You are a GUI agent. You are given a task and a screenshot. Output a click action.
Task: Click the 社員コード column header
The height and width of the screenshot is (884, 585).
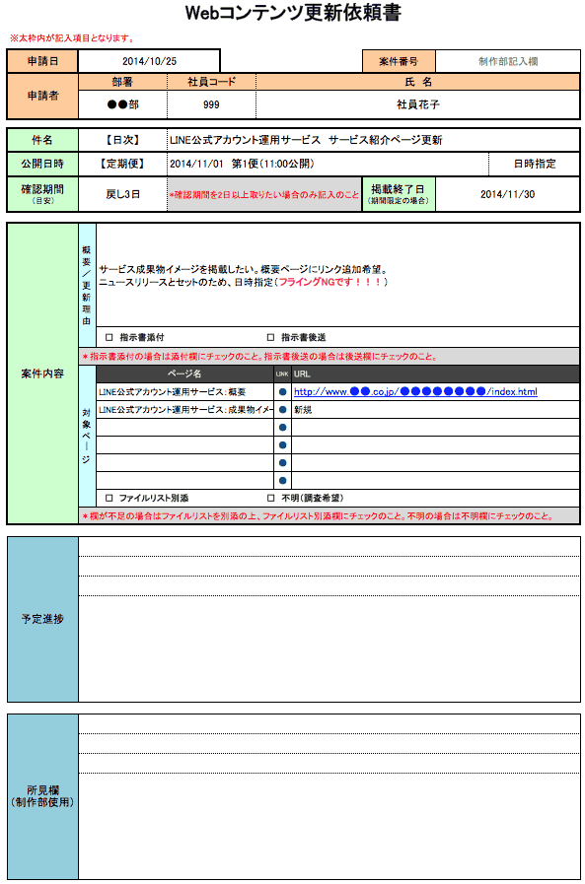pyautogui.click(x=211, y=83)
